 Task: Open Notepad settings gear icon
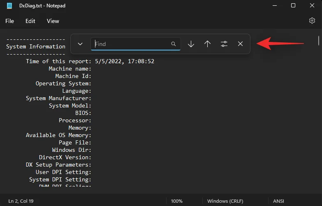pos(312,21)
